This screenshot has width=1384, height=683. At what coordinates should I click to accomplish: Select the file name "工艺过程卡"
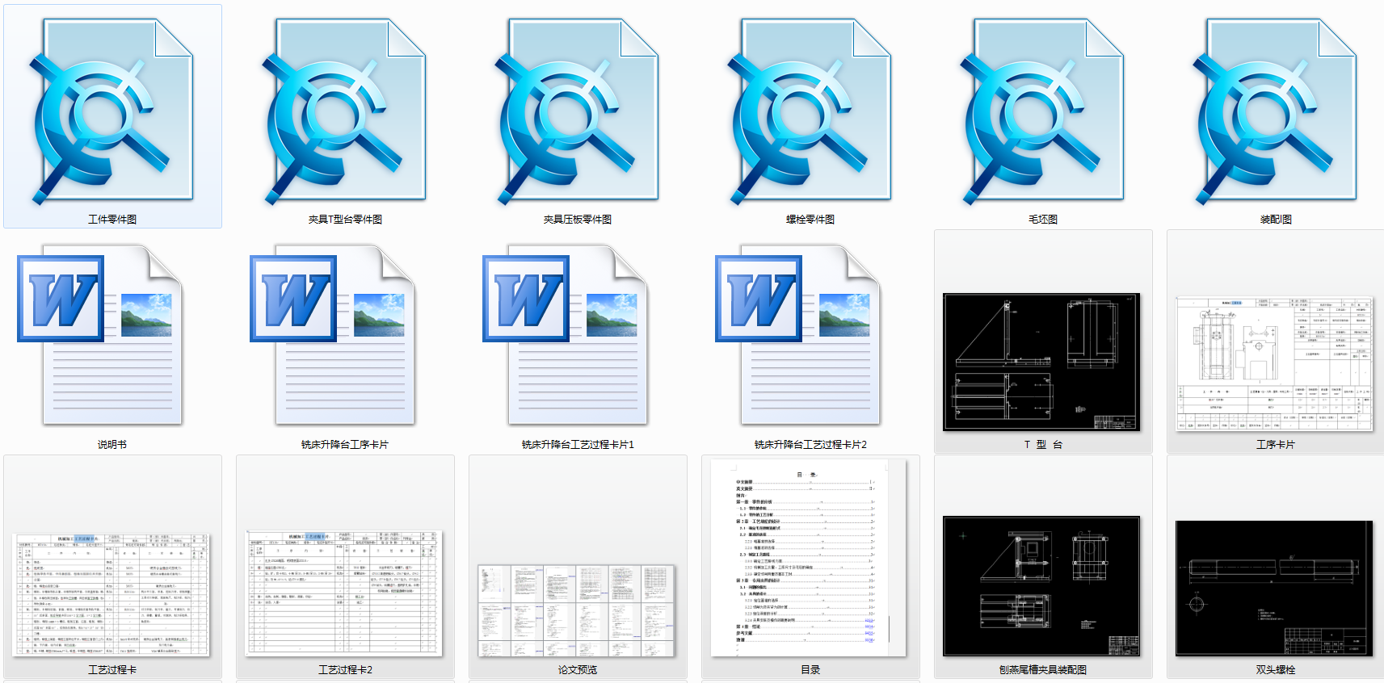112,670
